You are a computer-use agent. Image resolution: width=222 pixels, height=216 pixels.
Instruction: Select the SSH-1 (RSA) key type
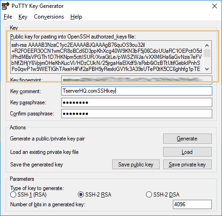pos(28,195)
